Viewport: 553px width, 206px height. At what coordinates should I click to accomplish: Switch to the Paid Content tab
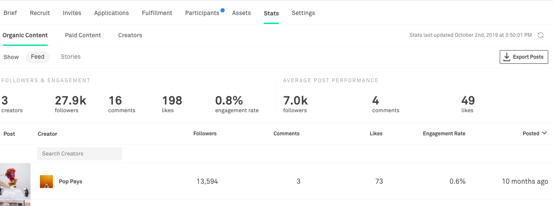tap(83, 35)
